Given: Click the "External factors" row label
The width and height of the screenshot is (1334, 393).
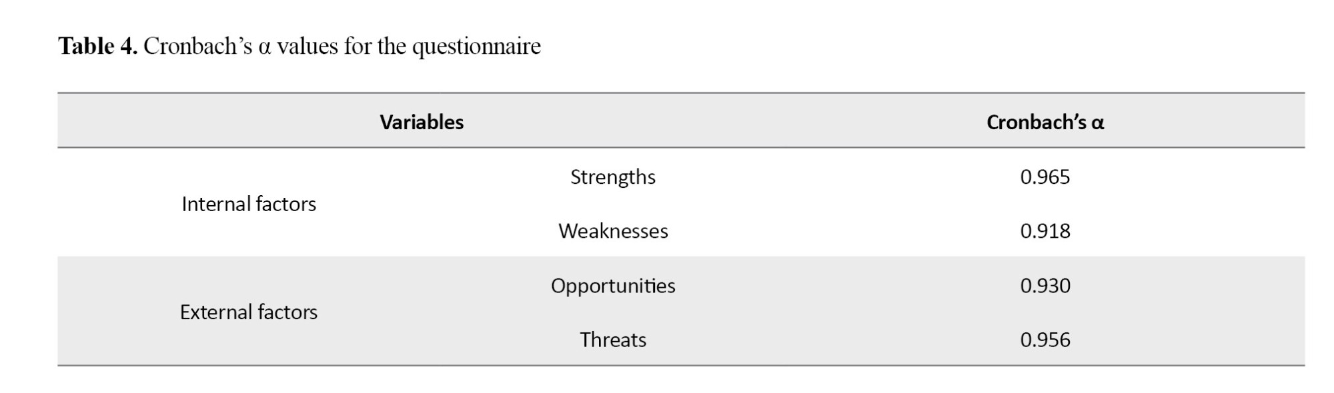Looking at the screenshot, I should point(249,312).
